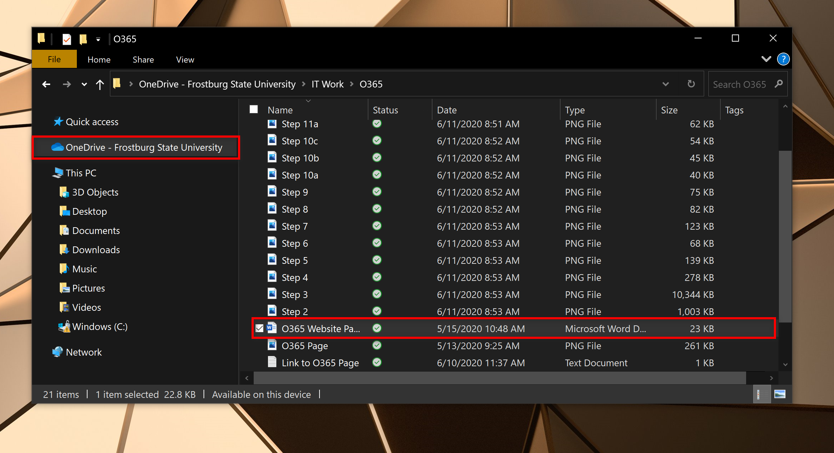Click the O365 breadcrumb

tap(371, 84)
